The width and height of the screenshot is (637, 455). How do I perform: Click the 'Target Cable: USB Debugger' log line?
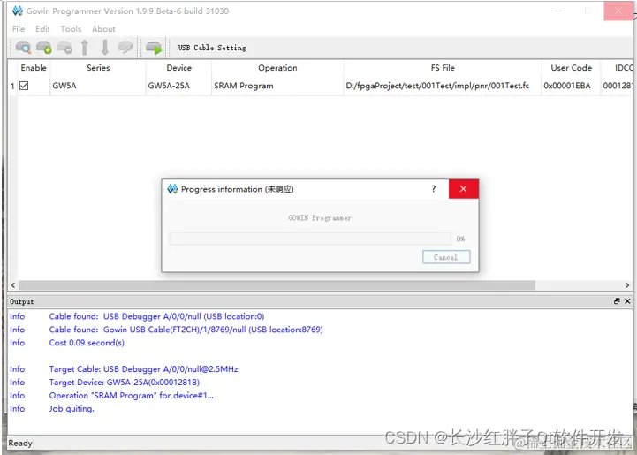point(143,369)
